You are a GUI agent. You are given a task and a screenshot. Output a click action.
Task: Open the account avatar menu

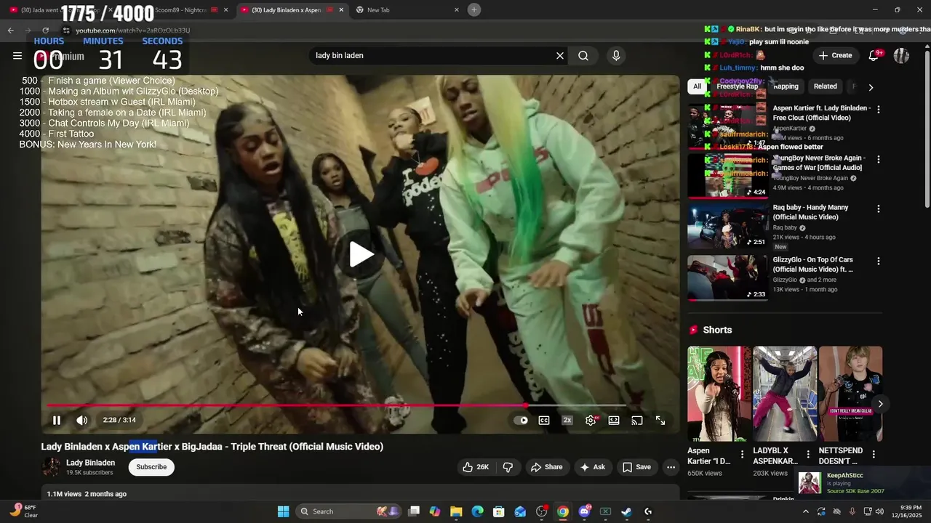[901, 55]
